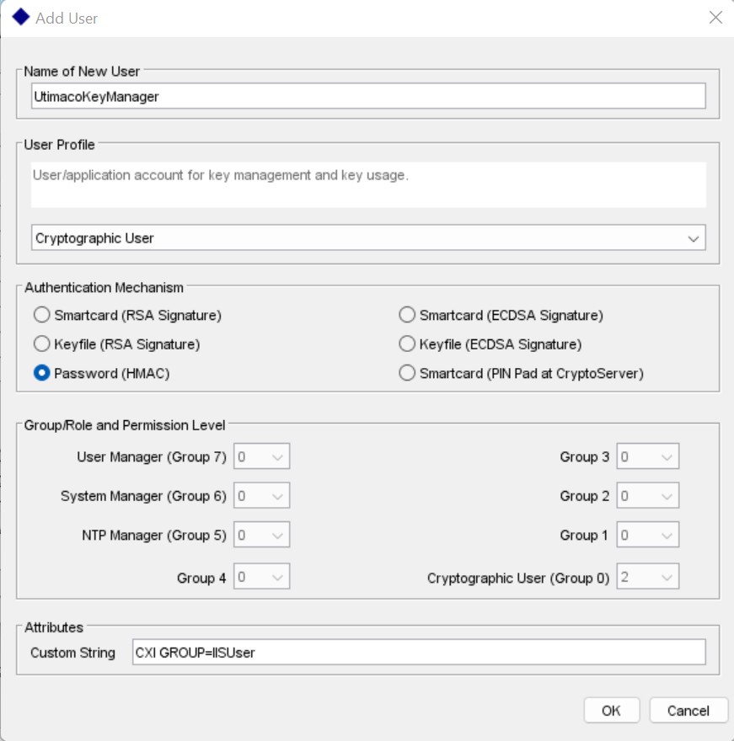This screenshot has height=741, width=734.
Task: Confirm with the OK button
Action: (x=612, y=711)
